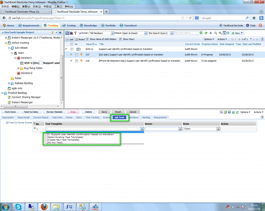Viewport: 265px width, 211px height.
Task: Click the folder tree filter funnel icon
Action: click(x=53, y=33)
